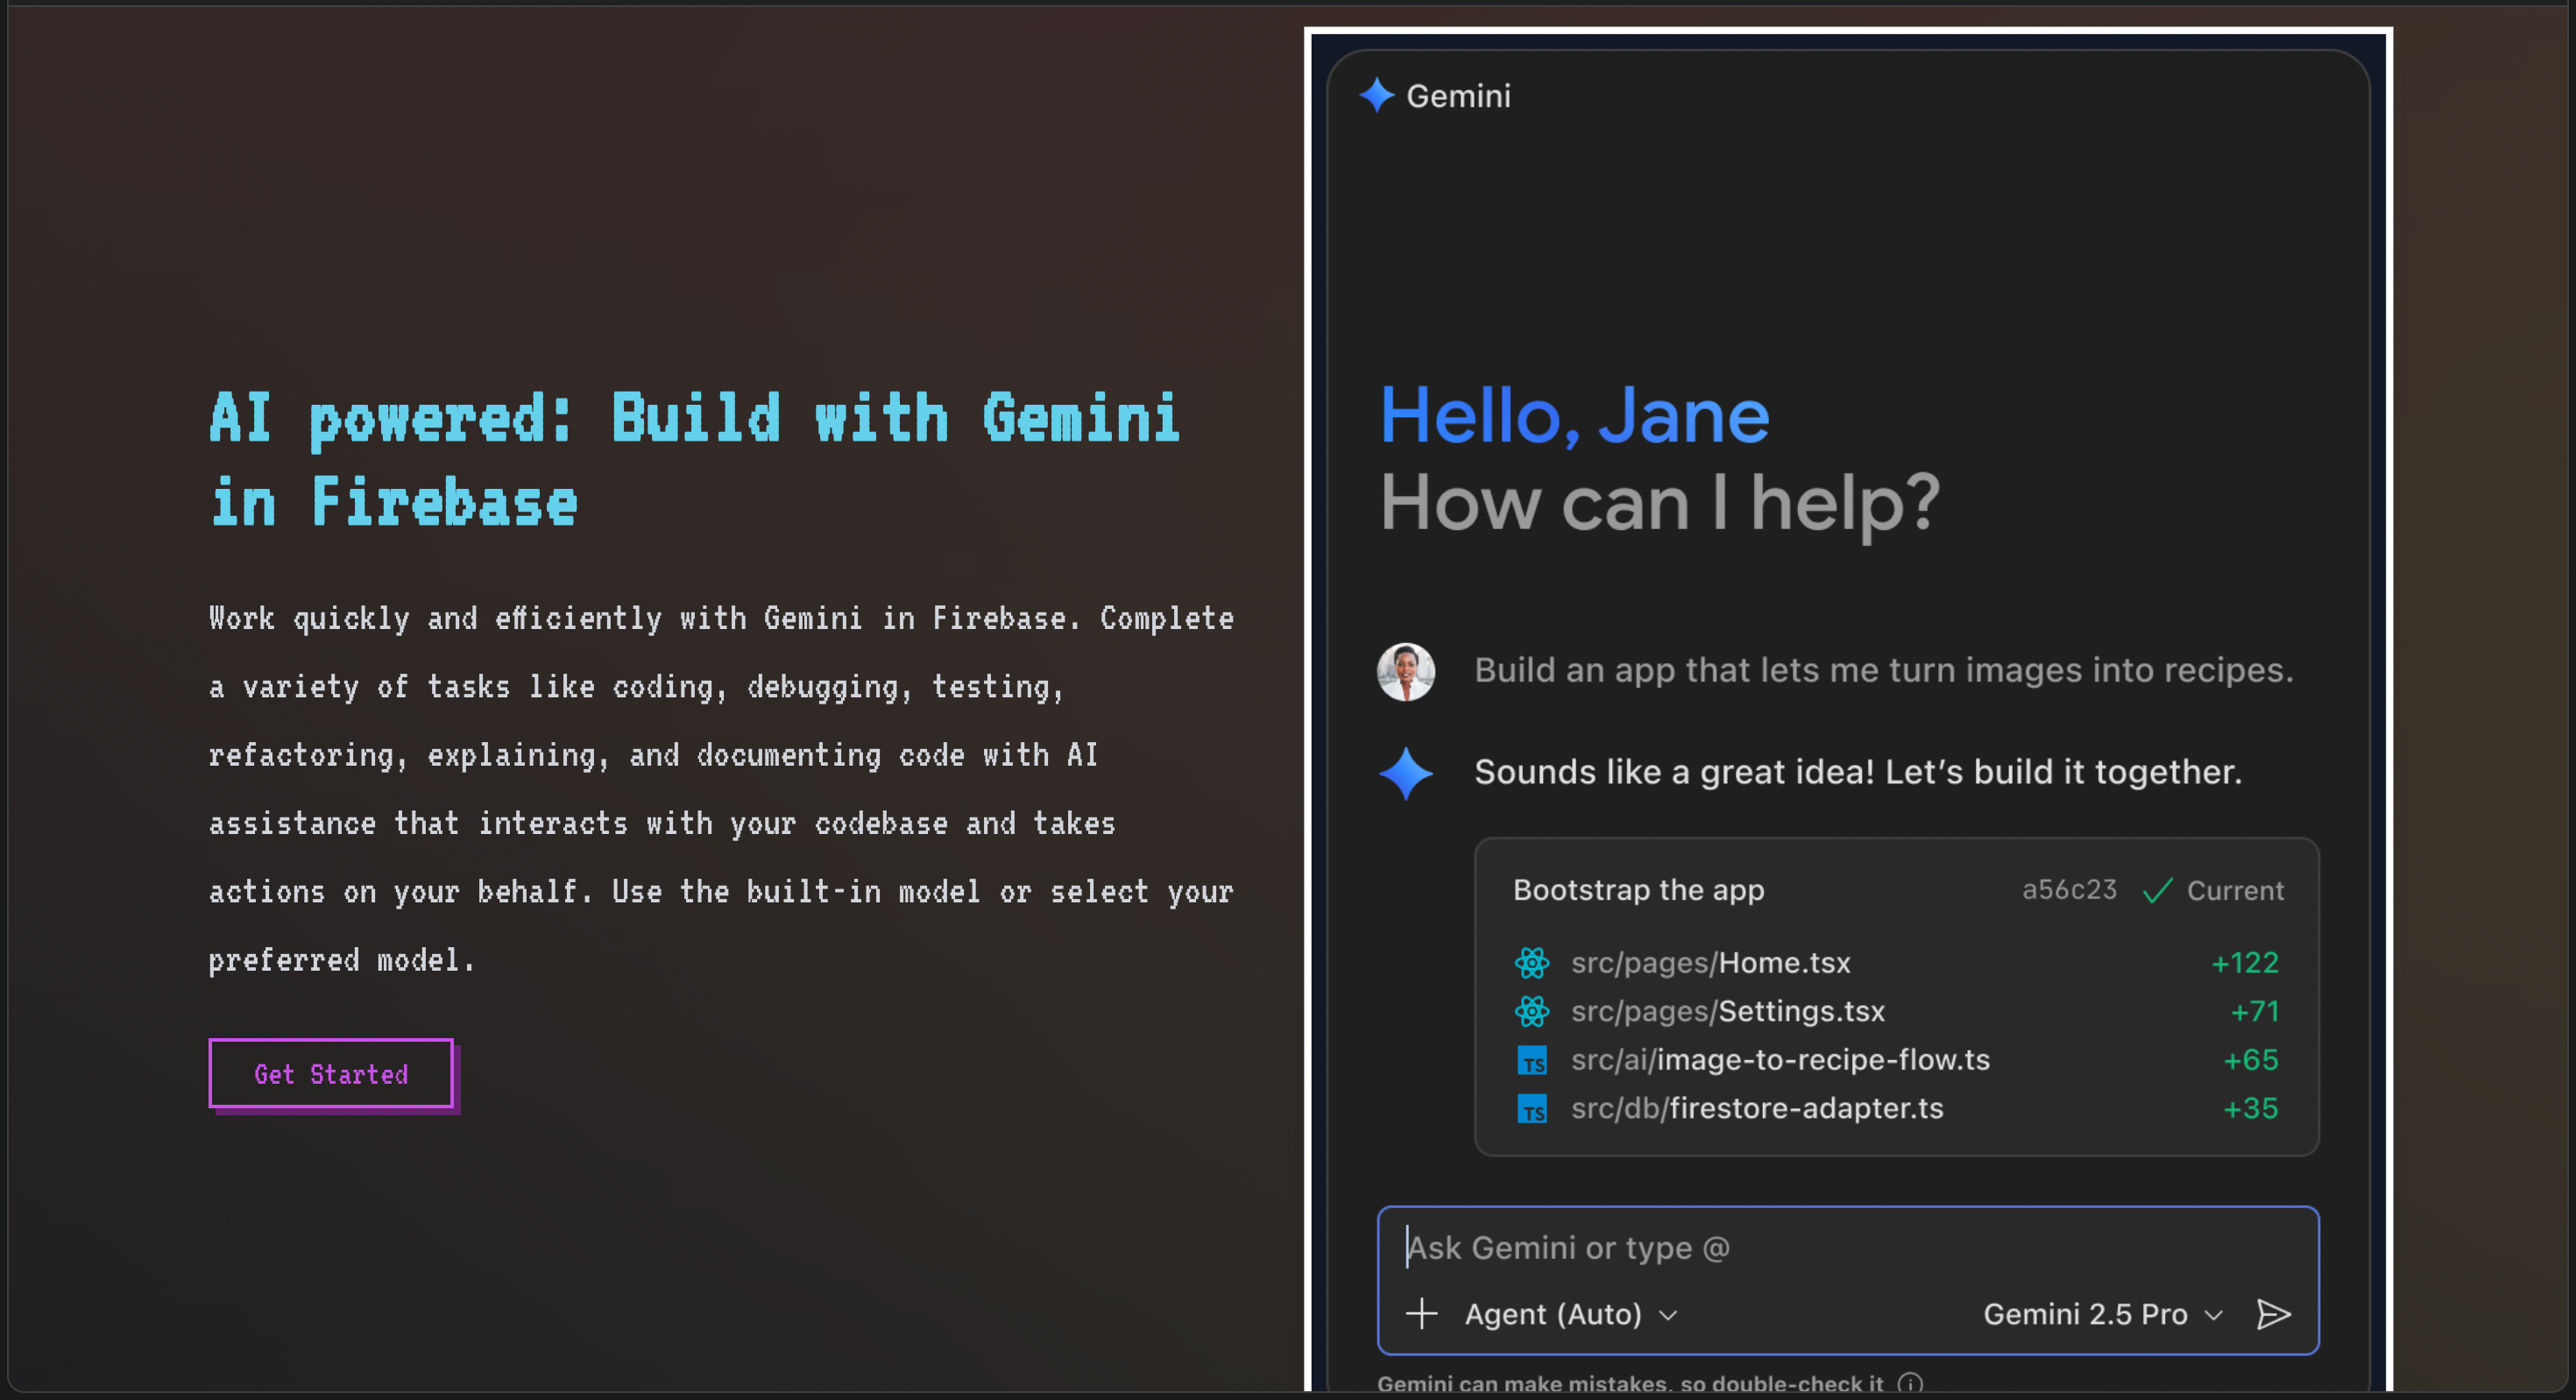Click the Gemini sparkle logo in header

1376,96
